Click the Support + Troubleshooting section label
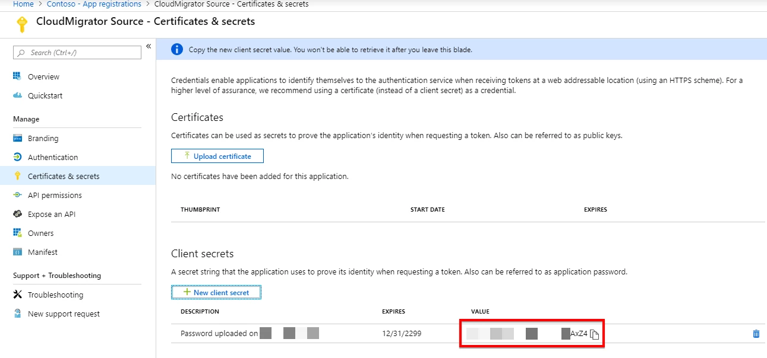Image resolution: width=767 pixels, height=358 pixels. tap(57, 276)
